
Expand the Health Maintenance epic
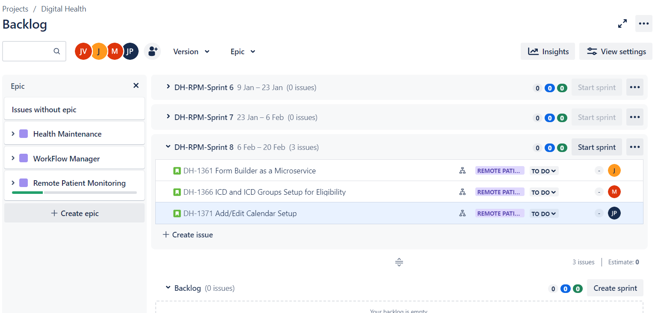[x=13, y=134]
